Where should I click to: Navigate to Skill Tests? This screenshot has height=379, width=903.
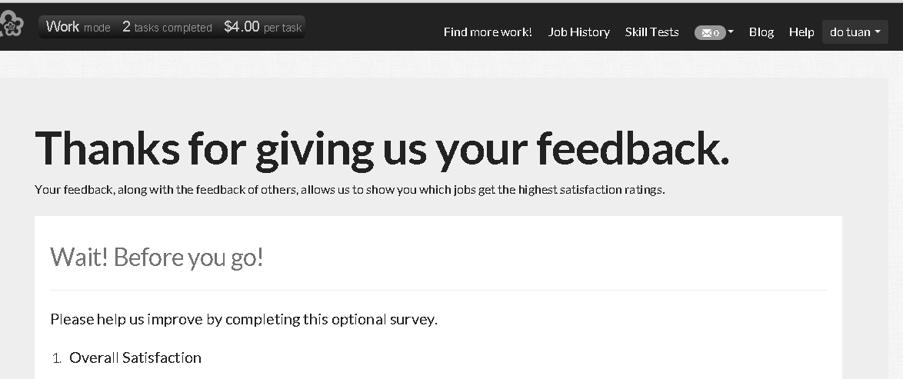point(651,32)
